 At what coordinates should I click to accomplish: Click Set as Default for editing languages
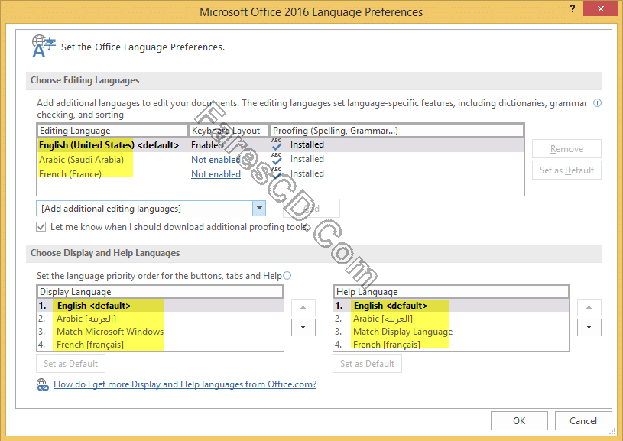566,170
